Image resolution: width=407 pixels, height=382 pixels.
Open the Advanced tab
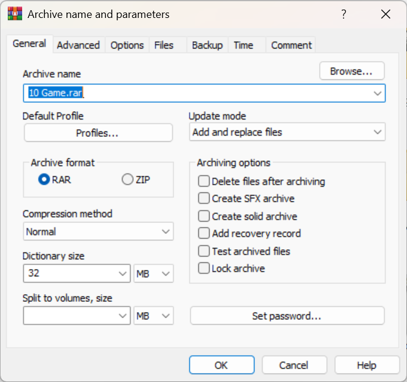pyautogui.click(x=78, y=45)
